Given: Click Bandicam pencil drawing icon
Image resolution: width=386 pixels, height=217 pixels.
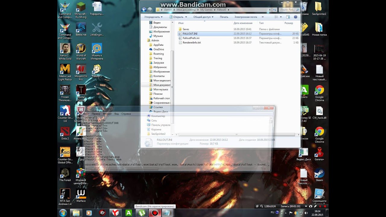Looking at the screenshot, I should pyautogui.click(x=315, y=206).
